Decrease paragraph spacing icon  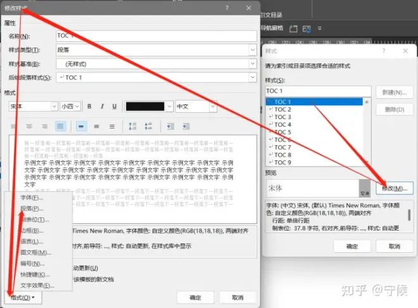(148, 126)
